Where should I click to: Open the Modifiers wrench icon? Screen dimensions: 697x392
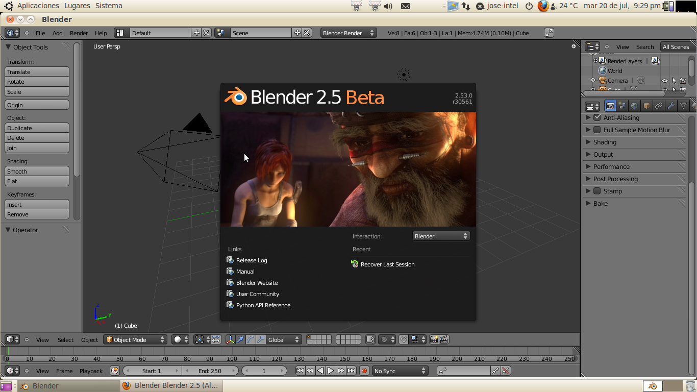tap(671, 106)
